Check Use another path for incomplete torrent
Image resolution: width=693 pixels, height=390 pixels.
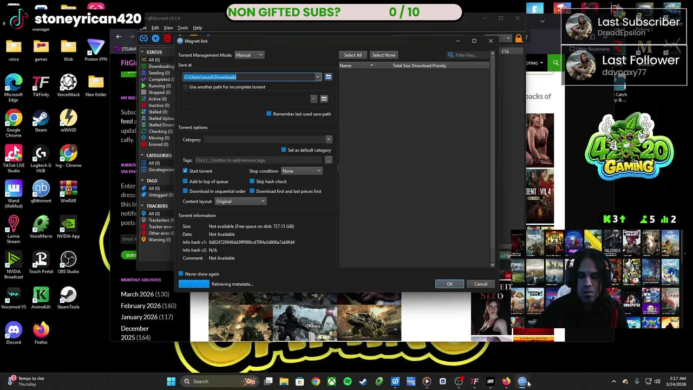[185, 87]
